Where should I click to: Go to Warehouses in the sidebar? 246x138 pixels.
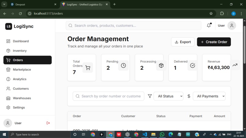[27, 98]
